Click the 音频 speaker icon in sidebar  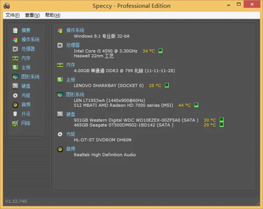pyautogui.click(x=15, y=105)
